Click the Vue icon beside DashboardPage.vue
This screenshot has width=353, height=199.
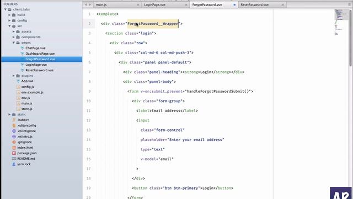pyautogui.click(x=22, y=54)
